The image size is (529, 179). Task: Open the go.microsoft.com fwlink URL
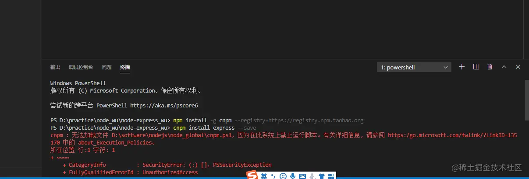click(452, 135)
